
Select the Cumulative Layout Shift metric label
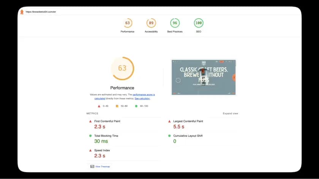click(x=188, y=136)
